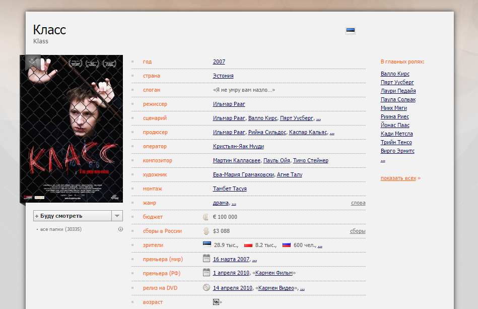Screen dimensions: 478x309
Task: Open the director link Ильмар Рааг
Action: [x=229, y=104]
